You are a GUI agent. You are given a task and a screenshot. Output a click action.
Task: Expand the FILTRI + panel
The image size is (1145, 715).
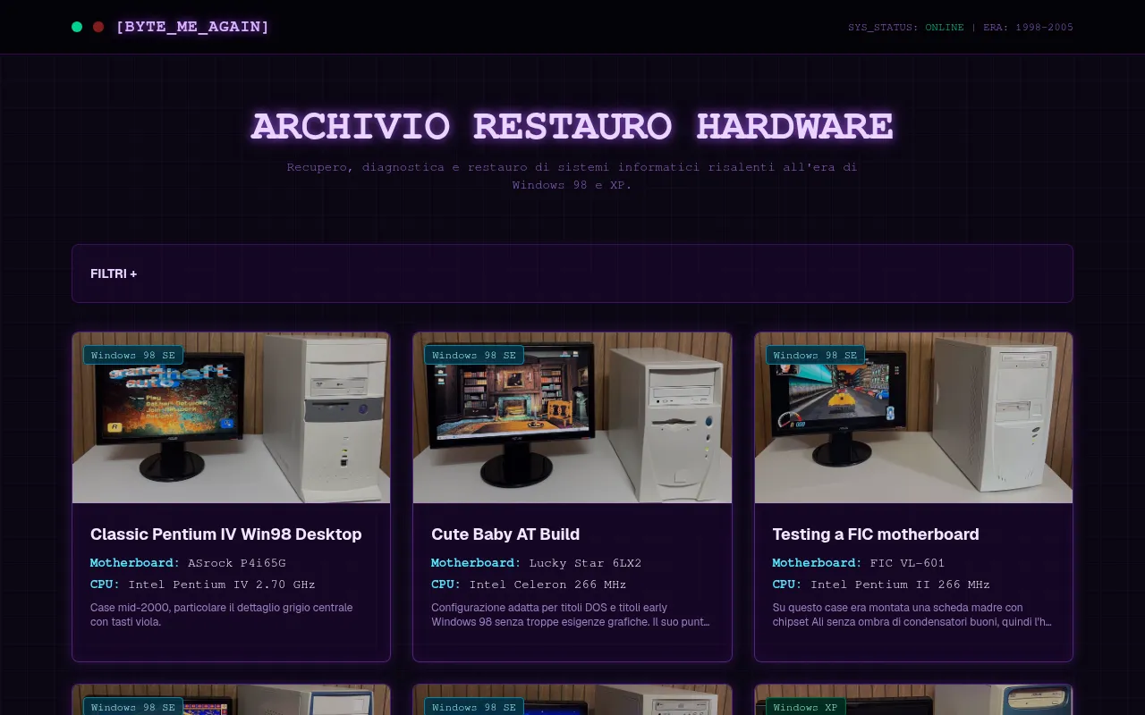[572, 273]
